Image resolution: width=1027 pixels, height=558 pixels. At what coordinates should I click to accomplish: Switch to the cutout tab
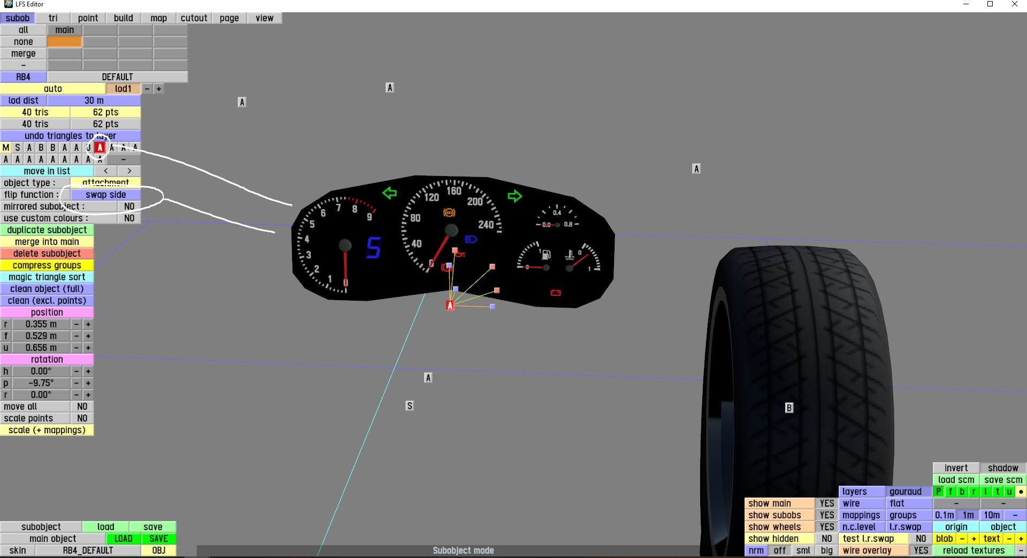(194, 18)
